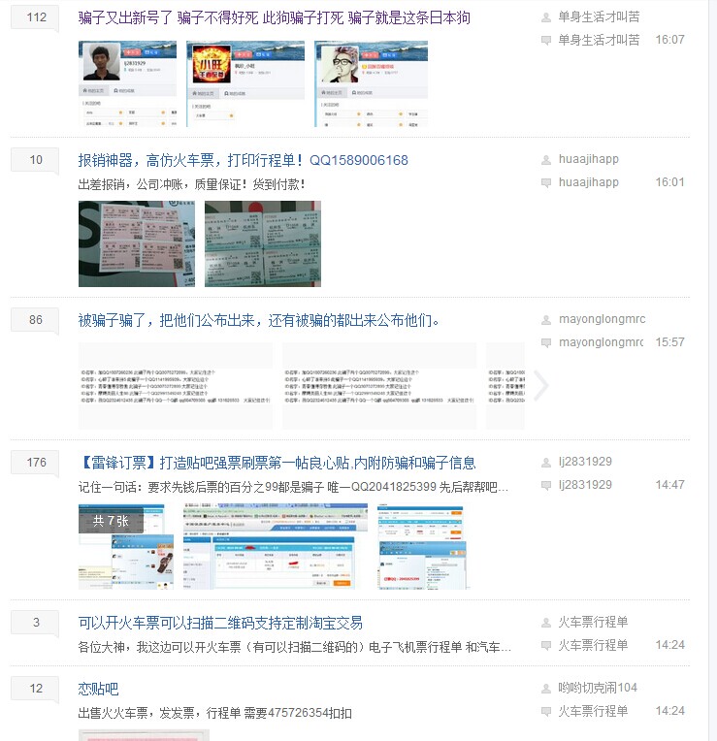Click author icon beside upper 单身生活才叫苦
The width and height of the screenshot is (717, 741).
tap(546, 18)
